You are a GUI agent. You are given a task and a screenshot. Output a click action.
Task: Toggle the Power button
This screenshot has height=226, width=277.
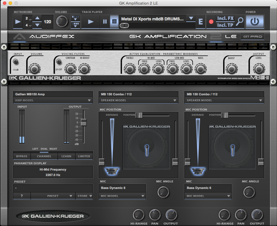[x=255, y=22]
